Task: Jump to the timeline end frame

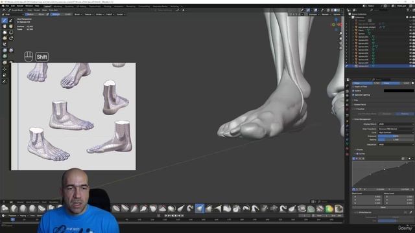Action: click(x=182, y=216)
